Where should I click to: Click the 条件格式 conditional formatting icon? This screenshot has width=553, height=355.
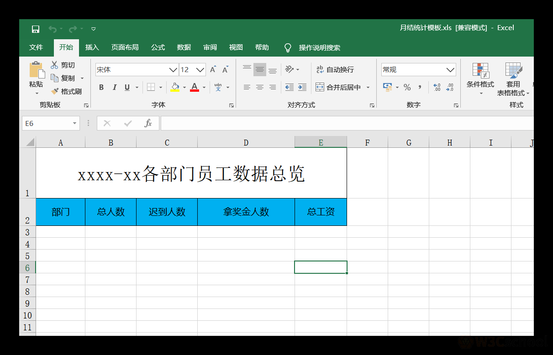coord(480,71)
